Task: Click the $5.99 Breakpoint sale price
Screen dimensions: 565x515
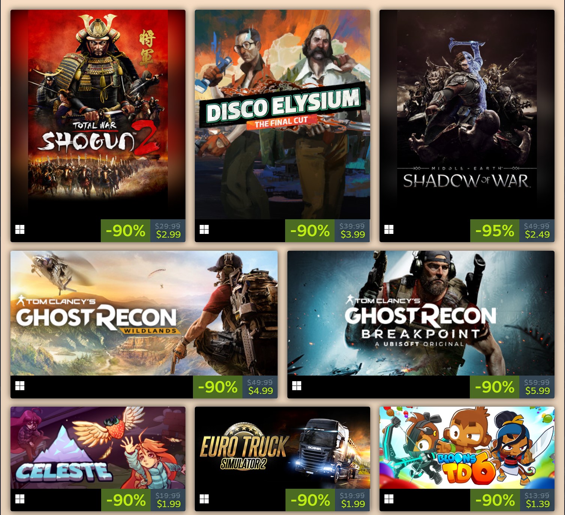Action: [537, 391]
